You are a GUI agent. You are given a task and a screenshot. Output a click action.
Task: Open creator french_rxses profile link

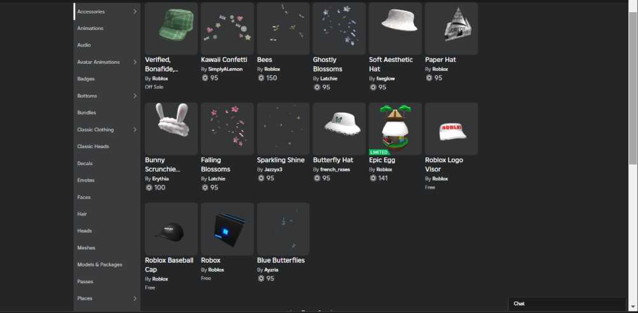tap(335, 170)
